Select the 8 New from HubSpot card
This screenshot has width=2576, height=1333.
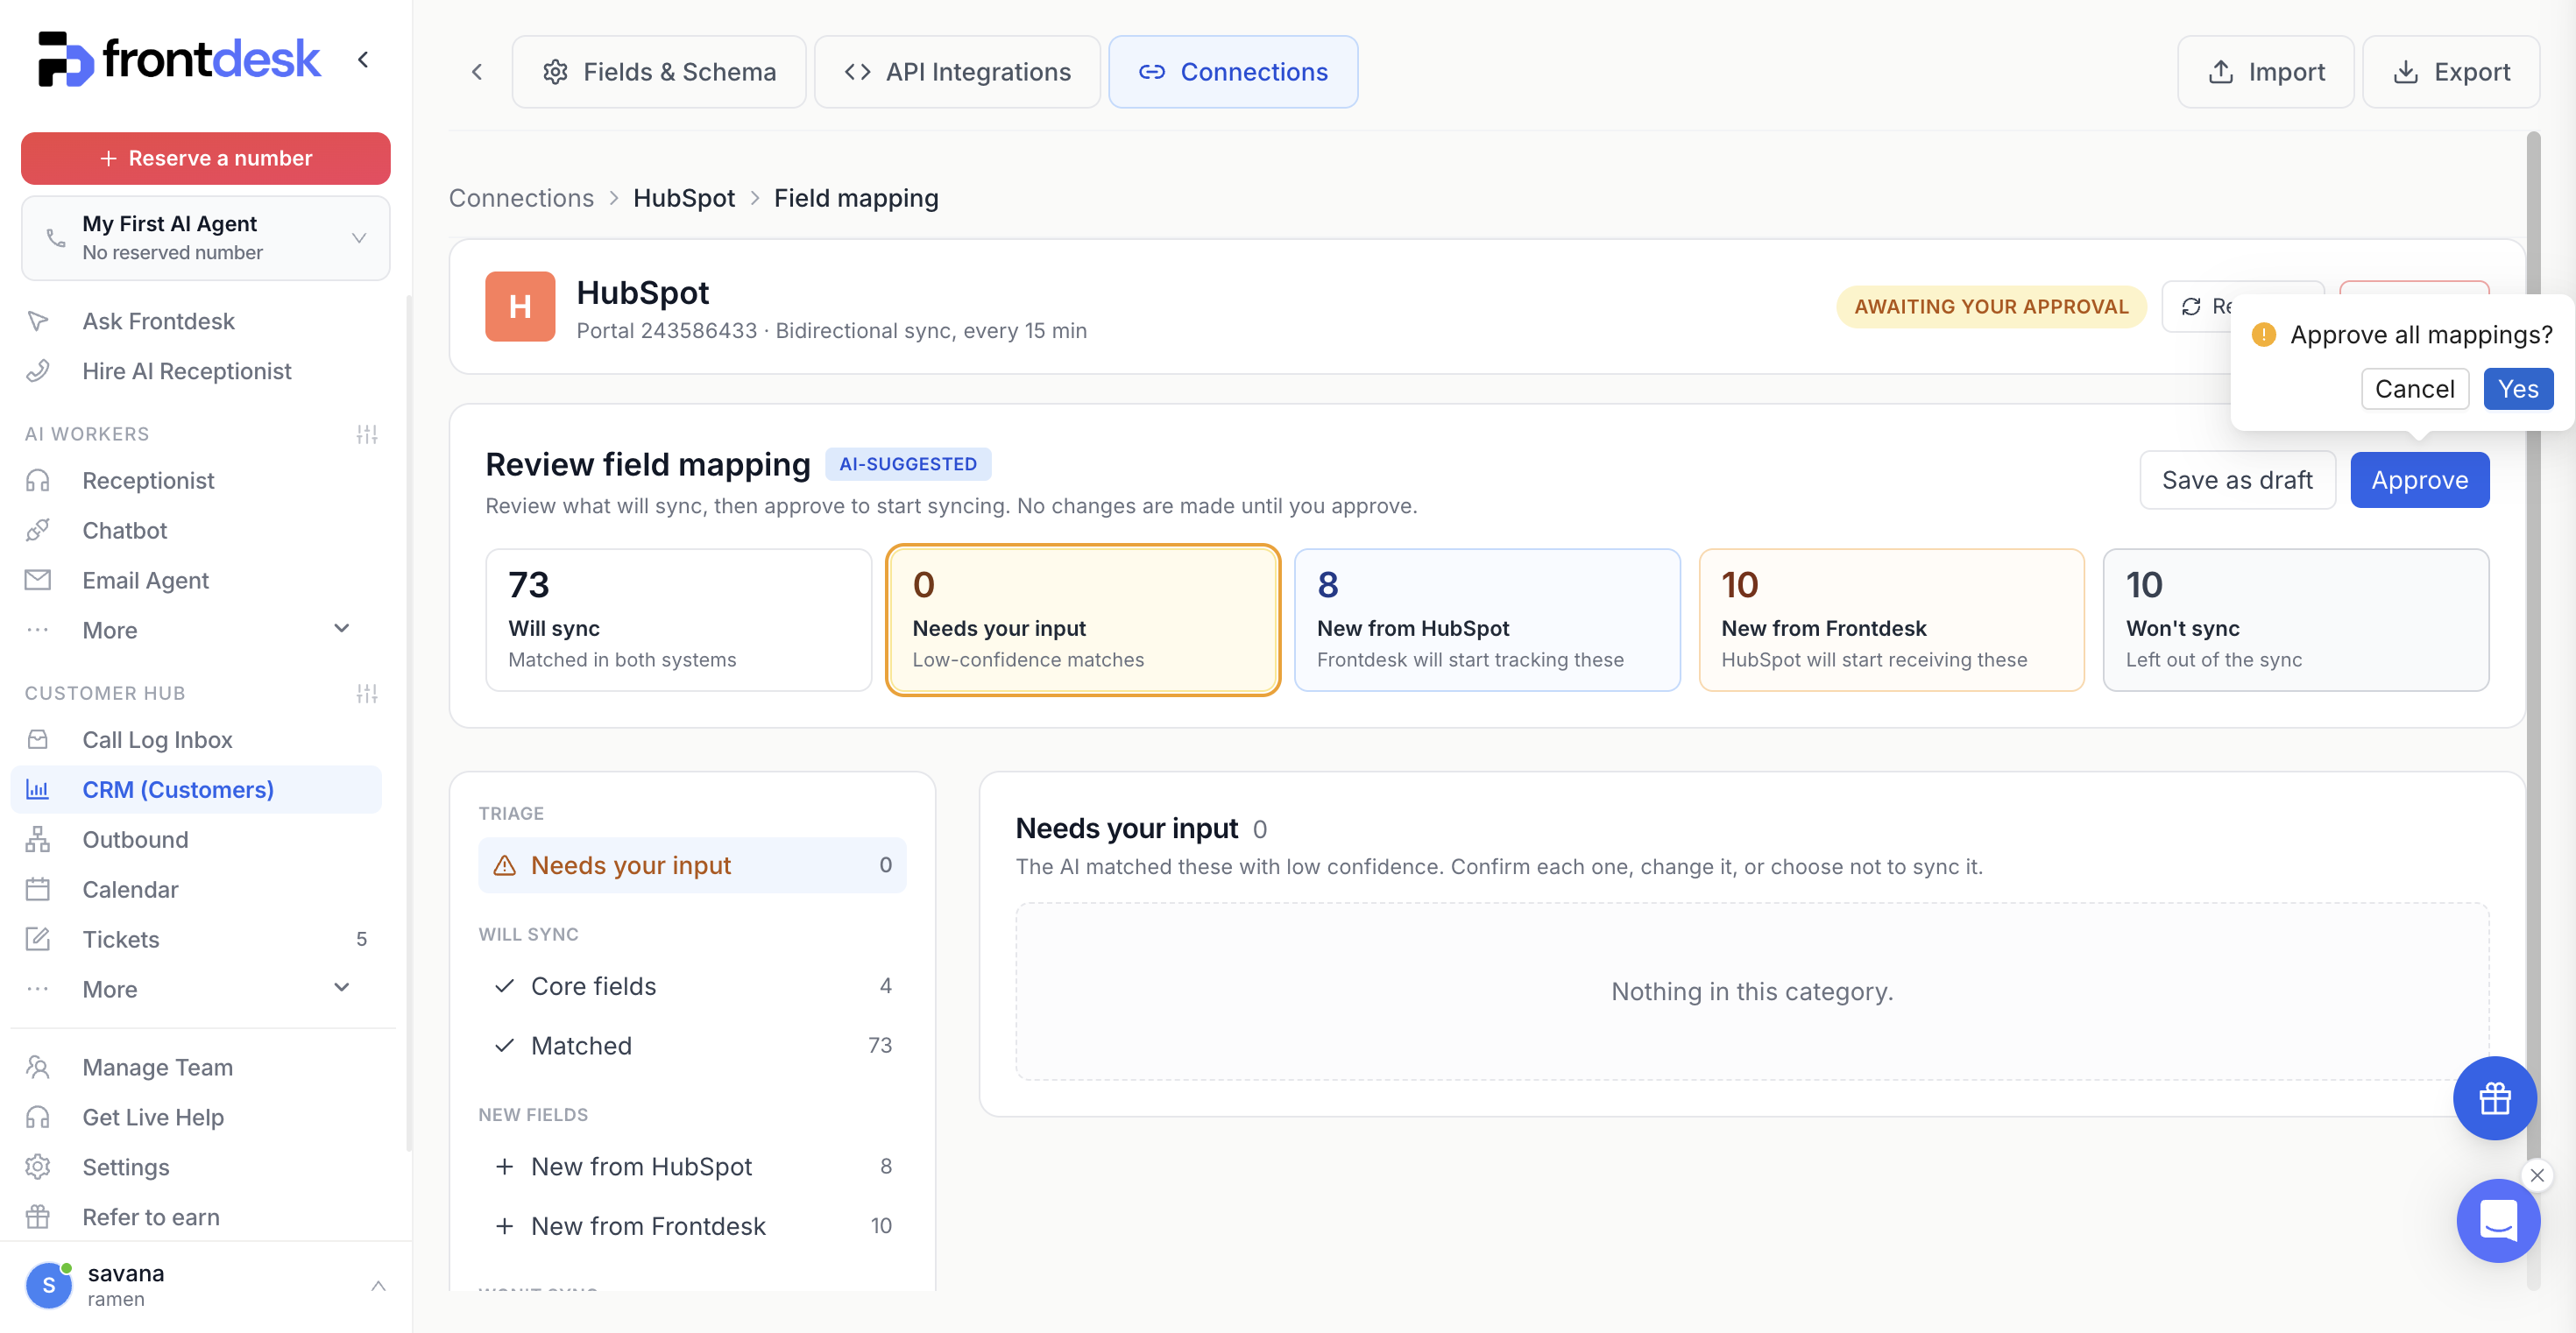[1487, 619]
